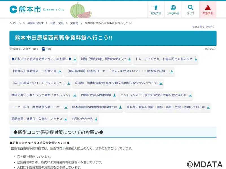The height and width of the screenshot is (169, 226).
Task: Click bullet text about 工業用扇風機を設置・稼働
Action: [x=60, y=162]
